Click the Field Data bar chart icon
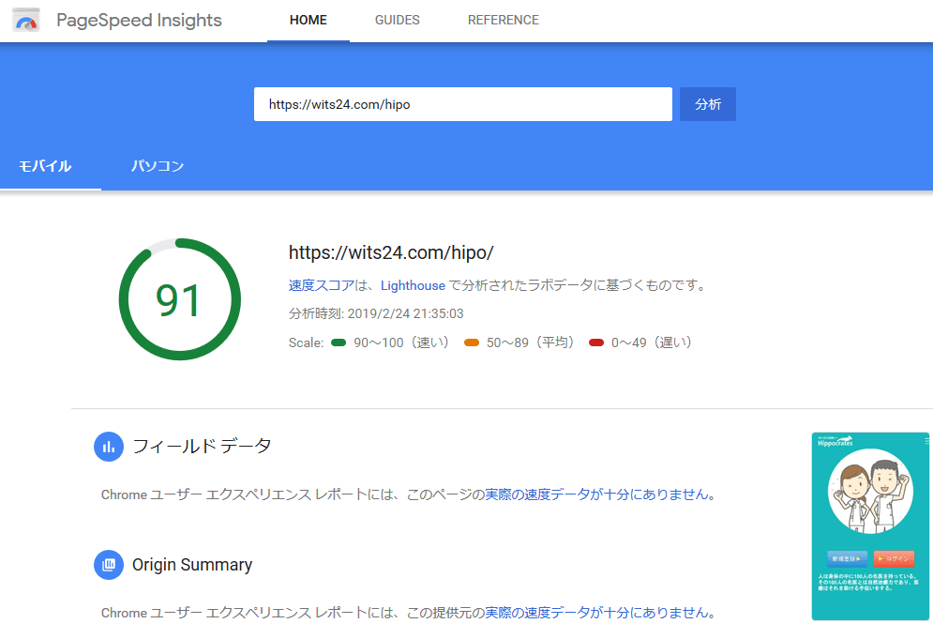This screenshot has height=639, width=933. [x=109, y=447]
